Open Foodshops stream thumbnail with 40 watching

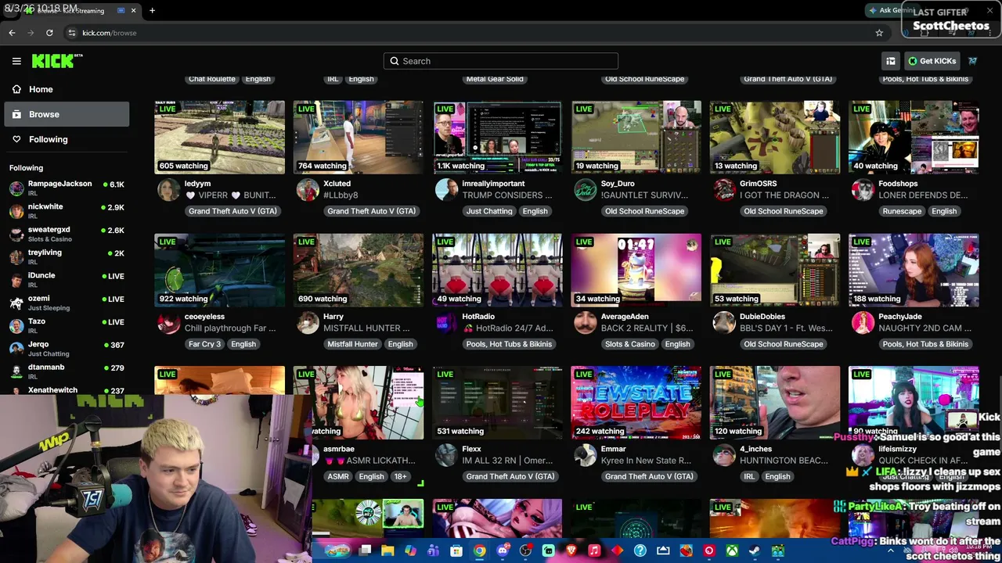(x=914, y=137)
